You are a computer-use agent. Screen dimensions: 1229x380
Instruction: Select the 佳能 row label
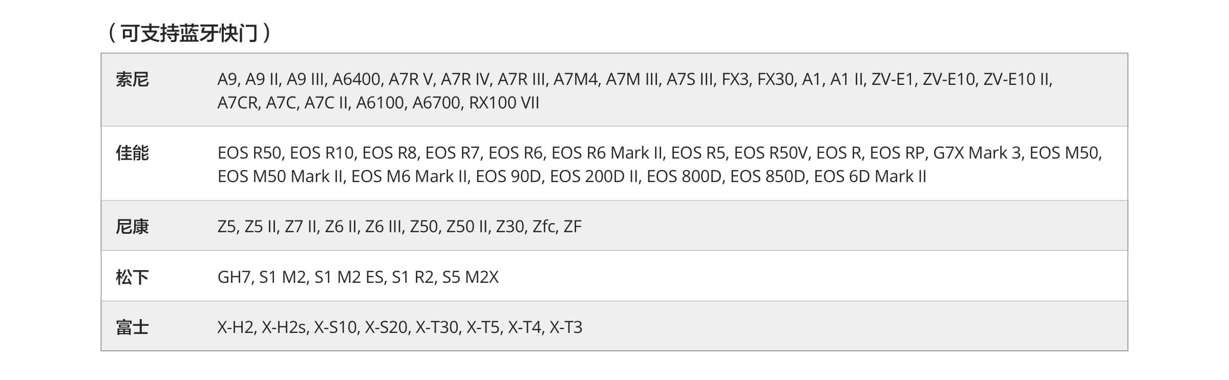[132, 153]
